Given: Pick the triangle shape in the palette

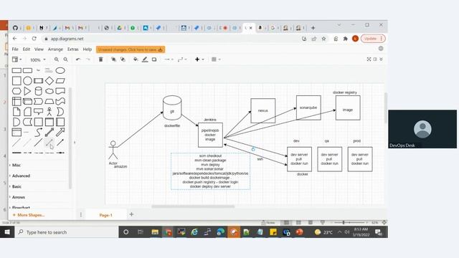Looking at the screenshot, I should click(27, 91).
